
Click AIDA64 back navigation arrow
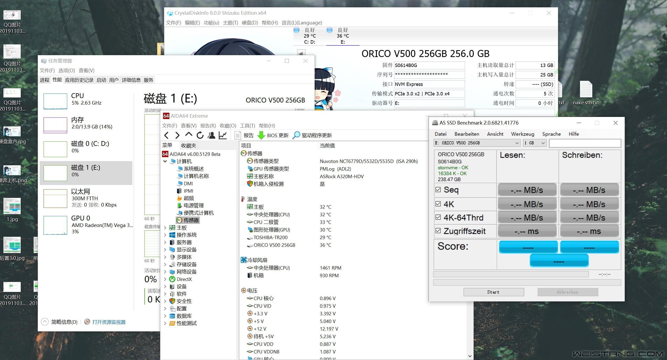(x=166, y=135)
